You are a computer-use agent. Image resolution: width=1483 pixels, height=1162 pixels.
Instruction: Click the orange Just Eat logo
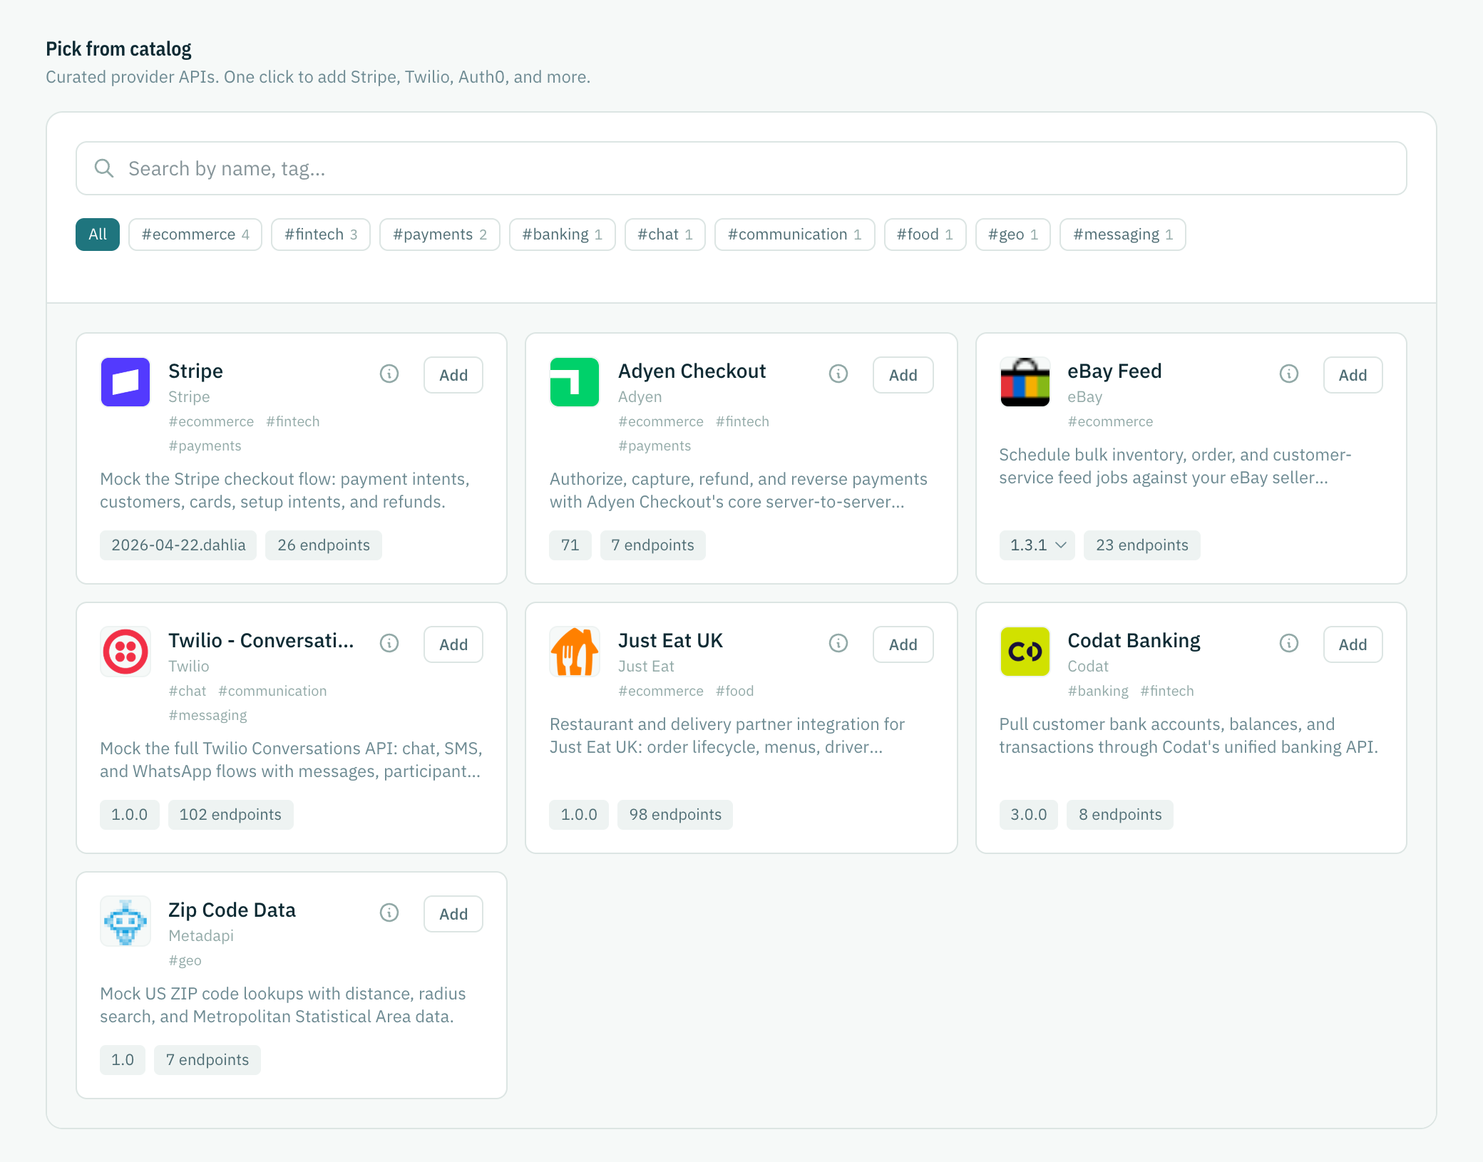tap(575, 652)
